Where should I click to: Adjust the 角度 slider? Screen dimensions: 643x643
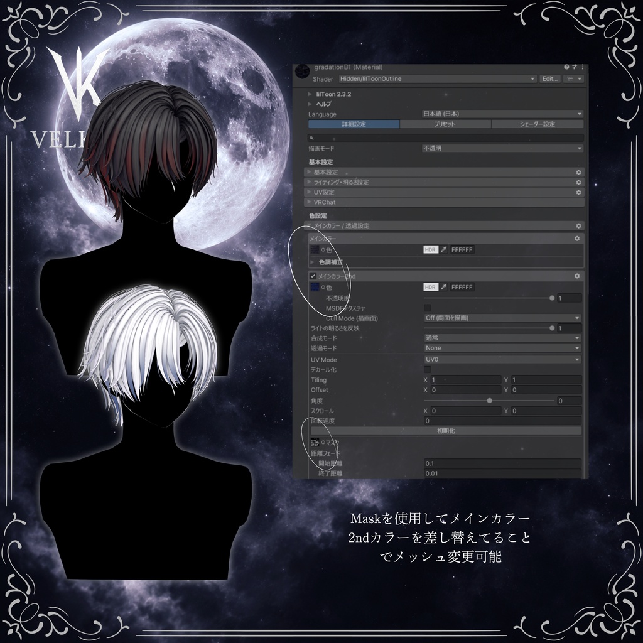(x=489, y=401)
